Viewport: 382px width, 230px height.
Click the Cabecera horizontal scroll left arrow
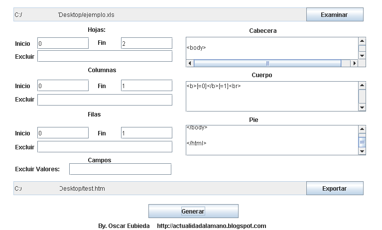pos(190,63)
